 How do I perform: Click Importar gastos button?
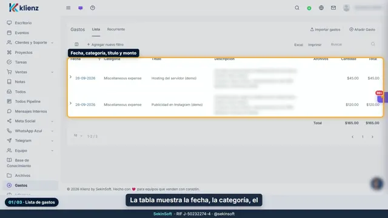click(325, 30)
